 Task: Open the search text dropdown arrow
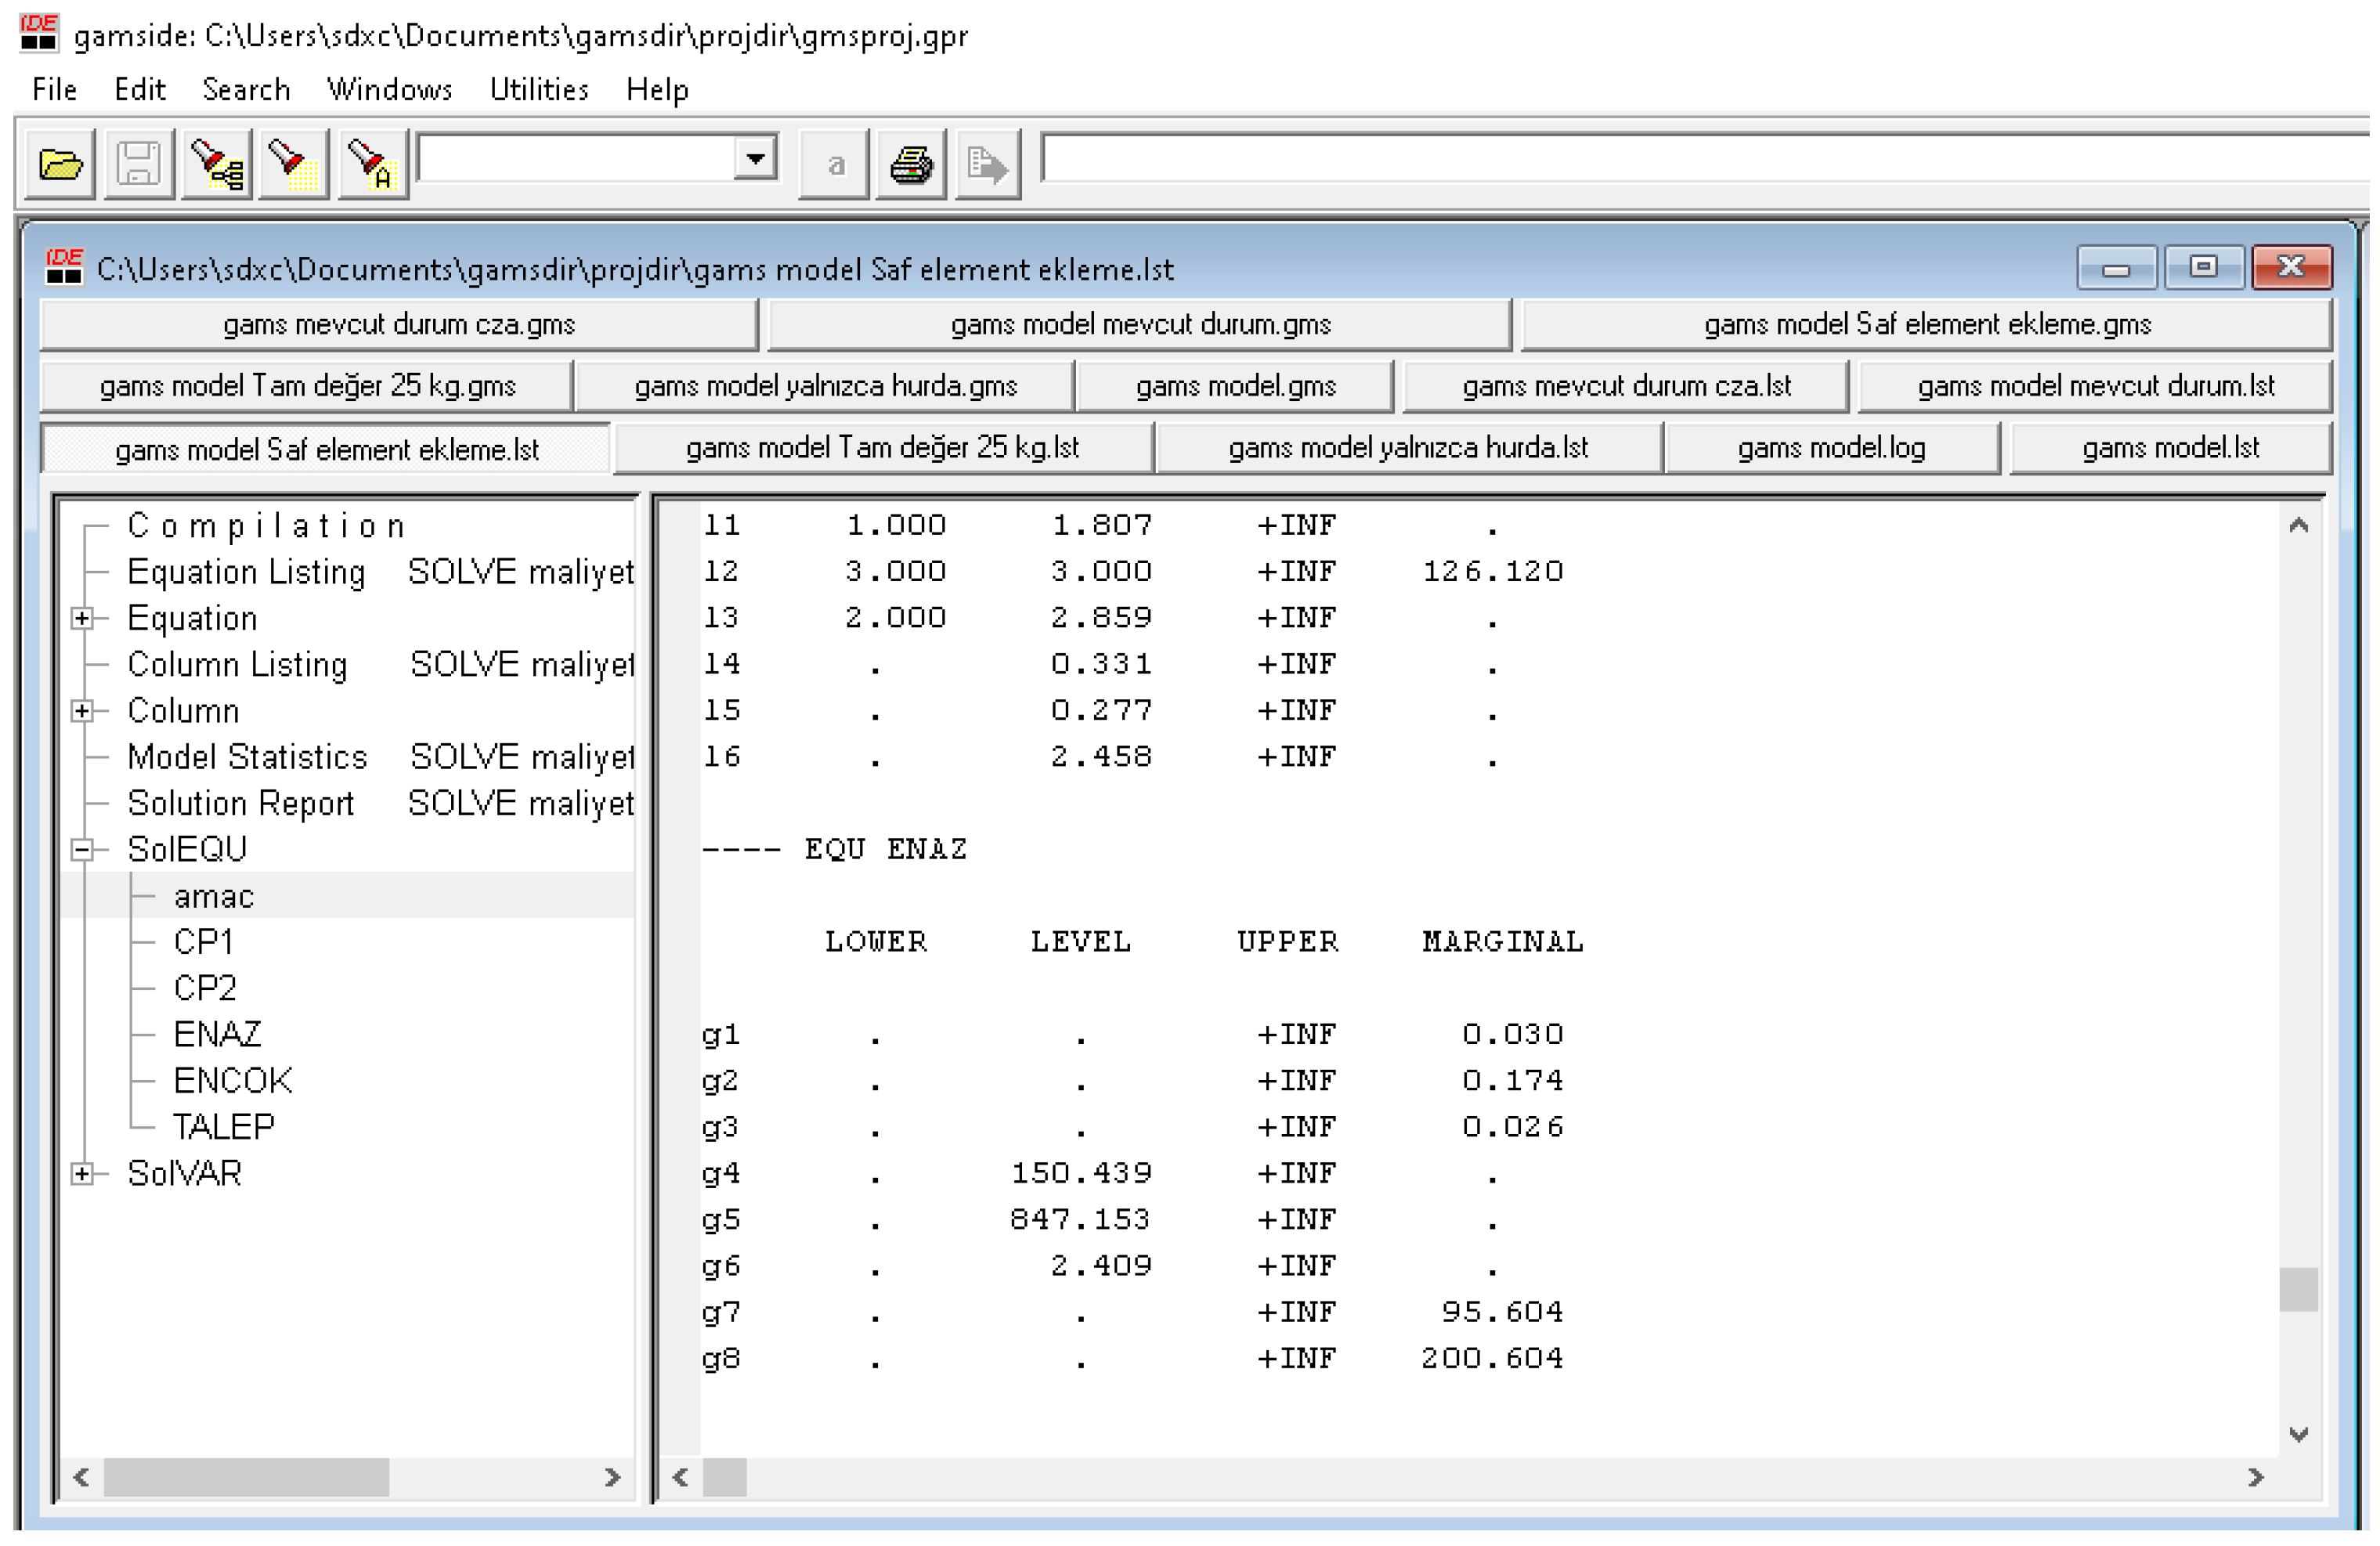pyautogui.click(x=756, y=159)
